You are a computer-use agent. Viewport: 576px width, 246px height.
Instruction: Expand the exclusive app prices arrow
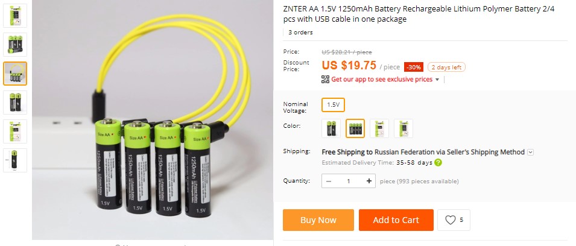[437, 80]
